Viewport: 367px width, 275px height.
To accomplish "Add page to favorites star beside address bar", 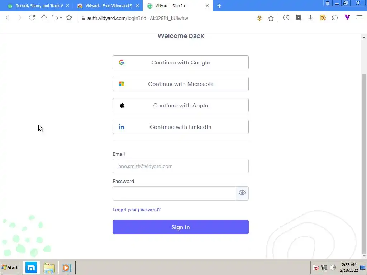I will (69, 18).
